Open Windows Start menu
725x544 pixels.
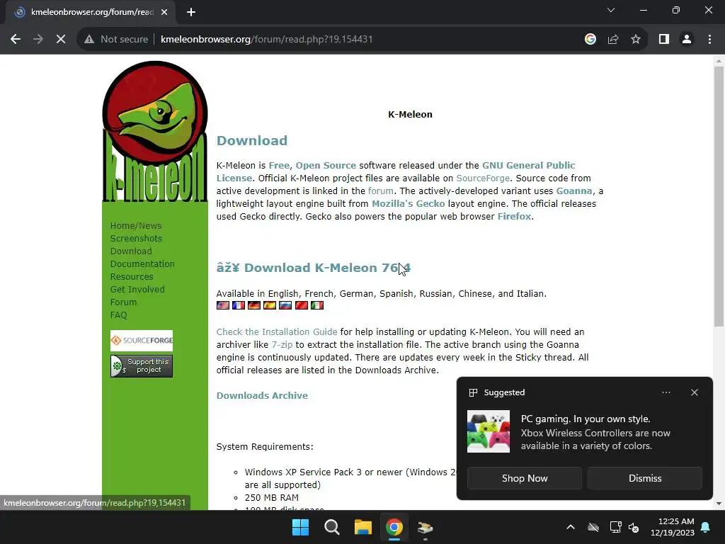[x=300, y=527]
